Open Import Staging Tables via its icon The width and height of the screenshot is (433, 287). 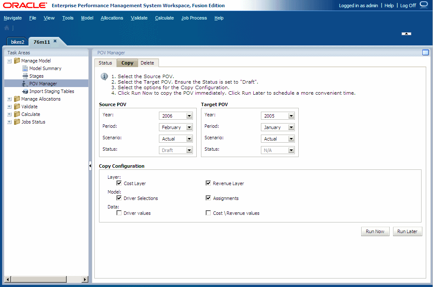26,91
